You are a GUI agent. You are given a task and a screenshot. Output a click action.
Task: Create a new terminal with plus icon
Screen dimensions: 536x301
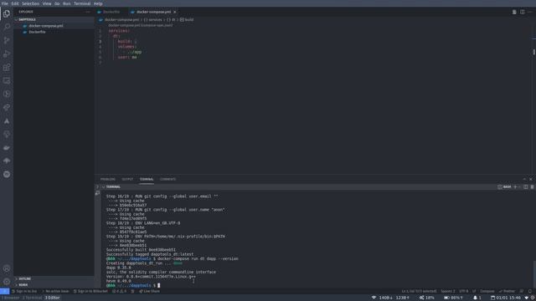515,187
